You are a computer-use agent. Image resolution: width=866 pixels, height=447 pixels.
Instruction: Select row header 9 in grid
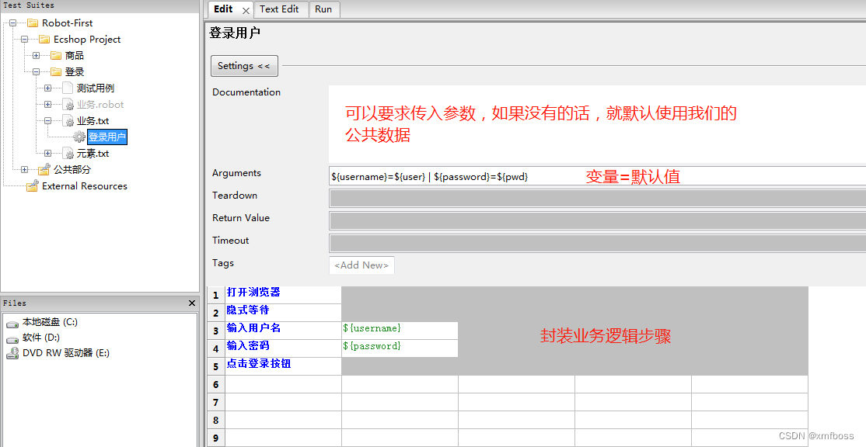[216, 438]
